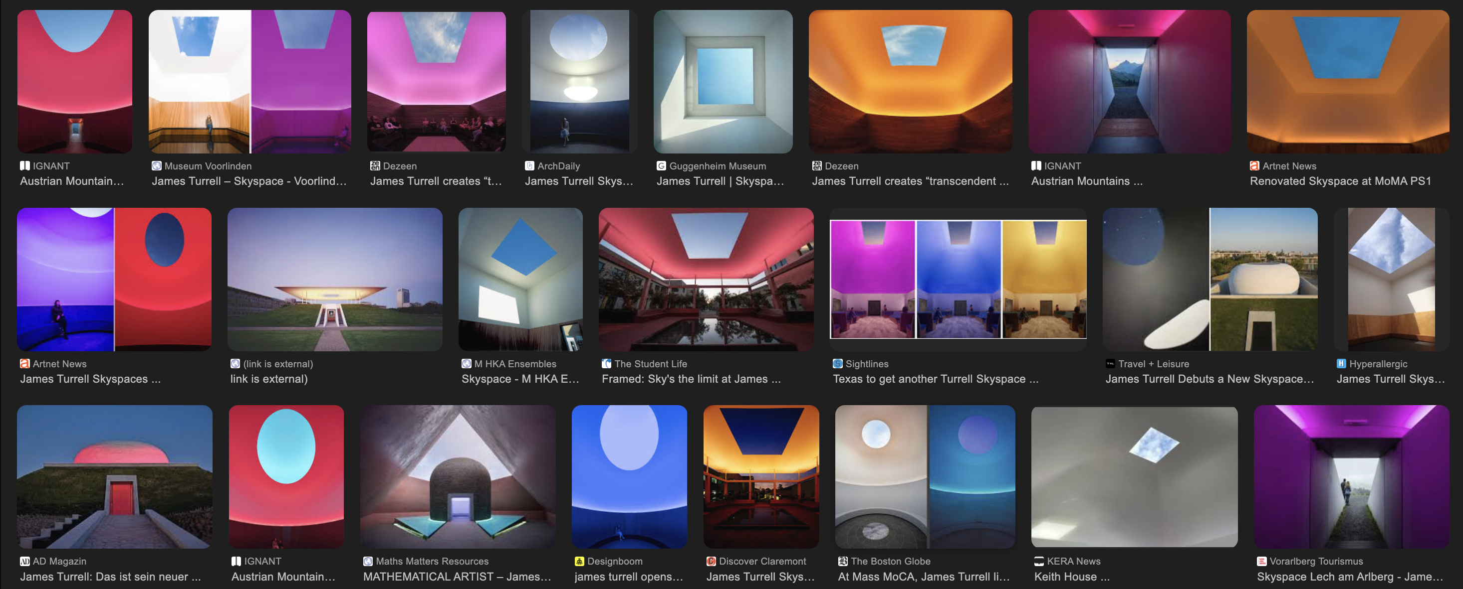Screen dimensions: 1463x589
Task: Click the Artnet News favicon above 'Renovated Skyspace at MoMA PS1'
Action: [1254, 166]
